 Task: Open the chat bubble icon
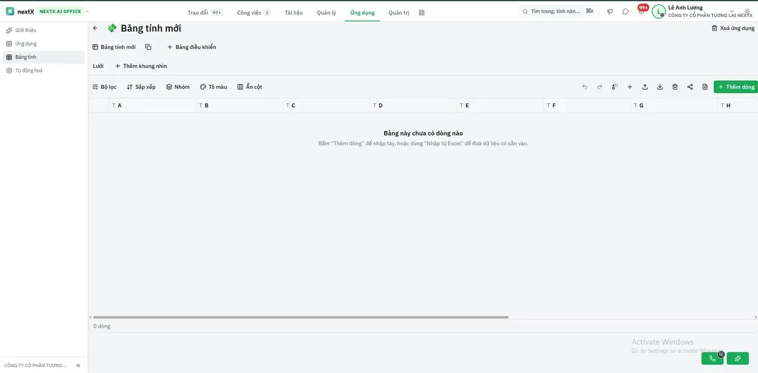[x=626, y=12]
